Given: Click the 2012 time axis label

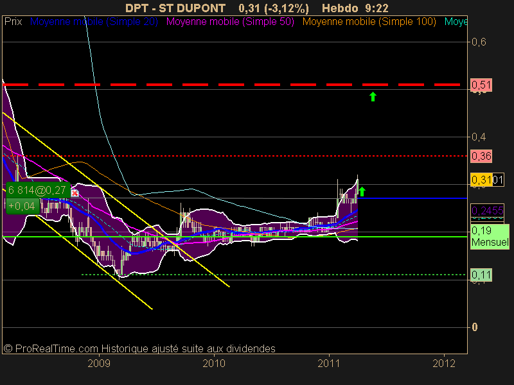Looking at the screenshot, I should (x=444, y=363).
